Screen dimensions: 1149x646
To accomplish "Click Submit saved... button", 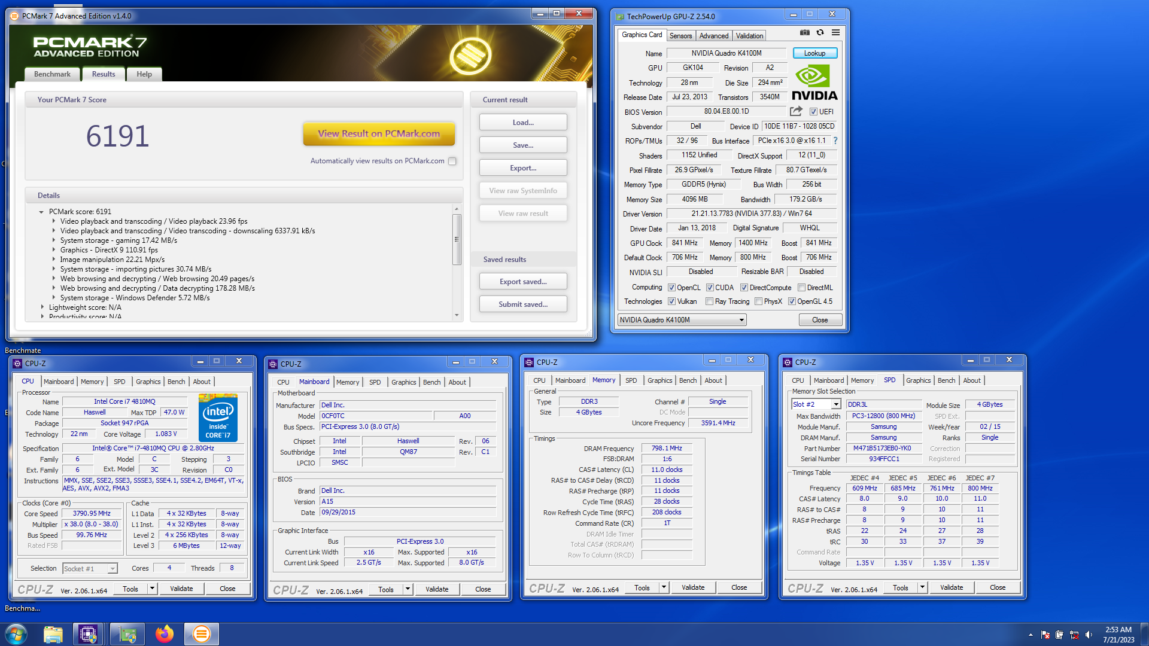I will point(523,304).
